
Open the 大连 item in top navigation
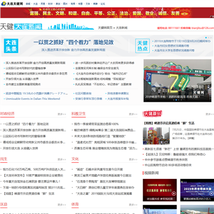(x=36, y=4)
